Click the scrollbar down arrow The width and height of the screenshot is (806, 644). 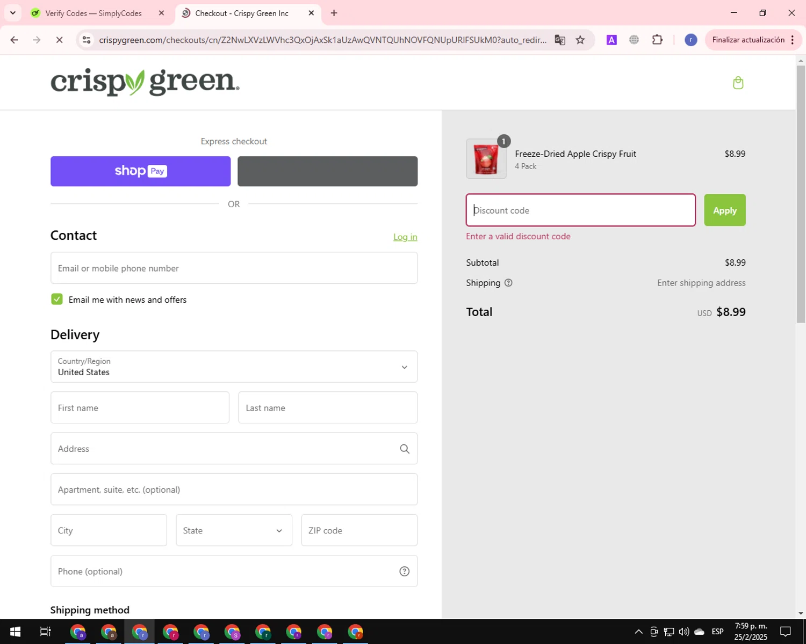(x=801, y=613)
